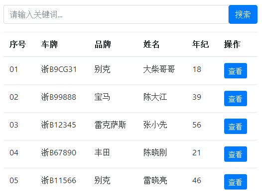
Task: Click the 操作 column header
Action: (232, 44)
